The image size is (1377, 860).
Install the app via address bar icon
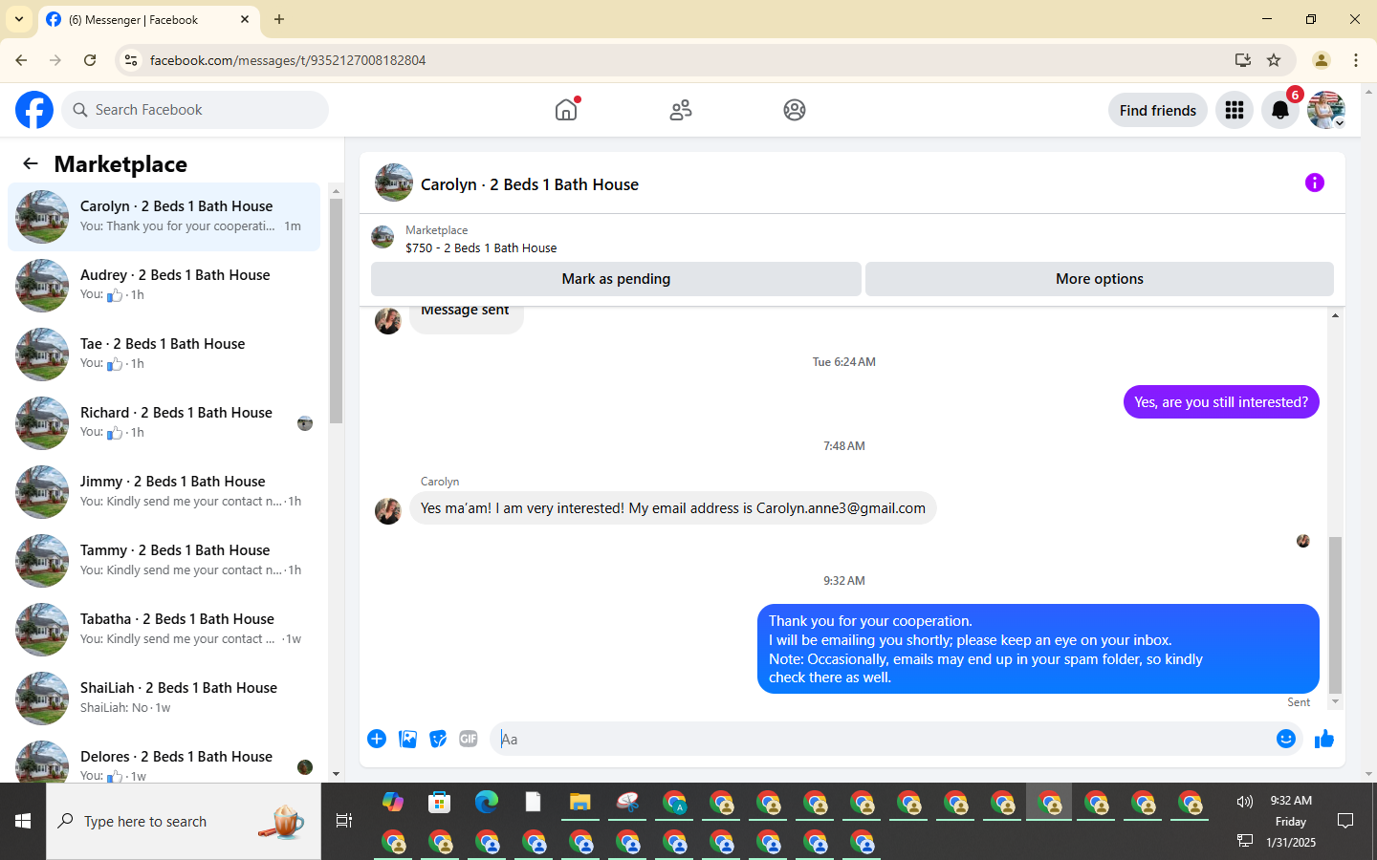coord(1243,60)
